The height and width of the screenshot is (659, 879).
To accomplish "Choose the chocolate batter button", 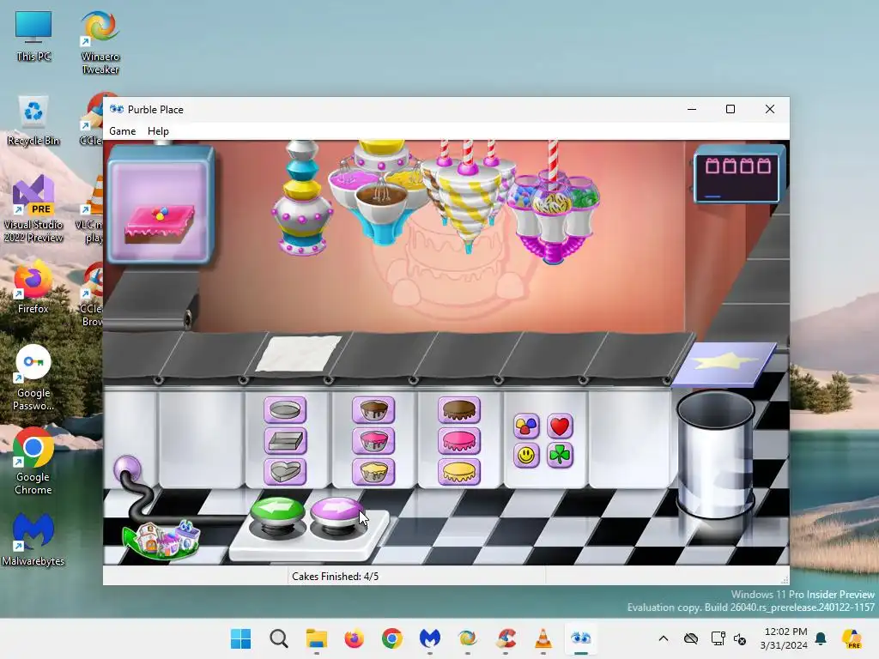I will coord(373,410).
